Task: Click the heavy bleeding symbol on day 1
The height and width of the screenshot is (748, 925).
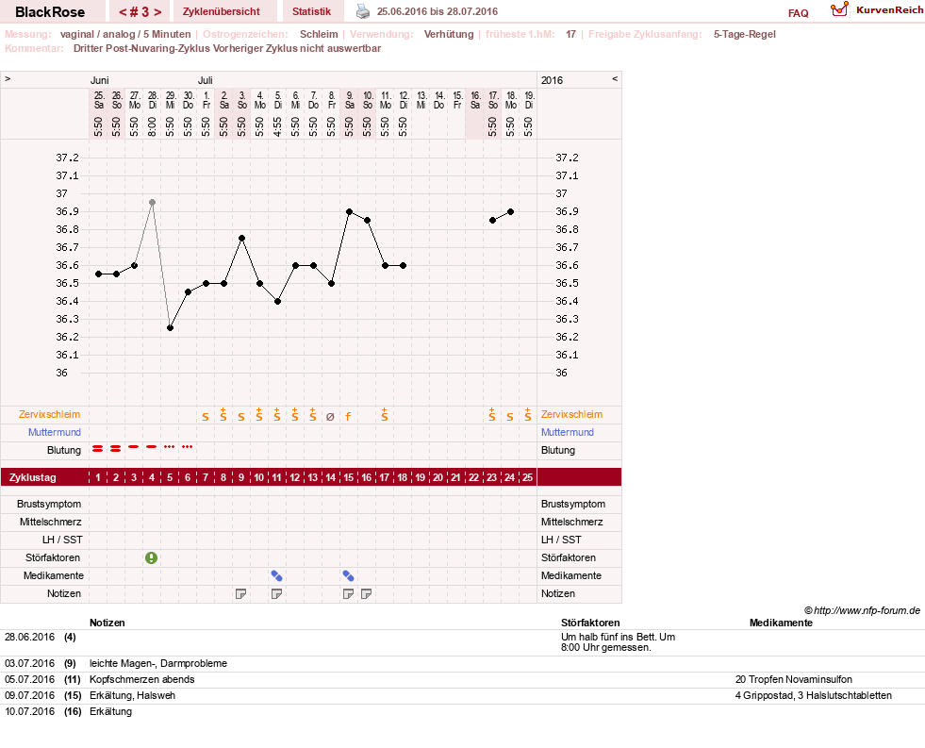Action: (98, 449)
